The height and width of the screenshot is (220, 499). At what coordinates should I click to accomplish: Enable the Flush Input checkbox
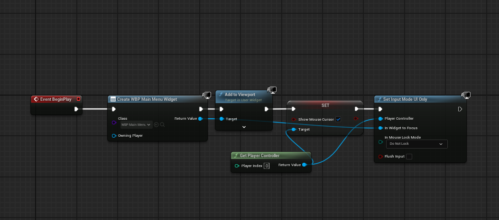pyautogui.click(x=409, y=157)
